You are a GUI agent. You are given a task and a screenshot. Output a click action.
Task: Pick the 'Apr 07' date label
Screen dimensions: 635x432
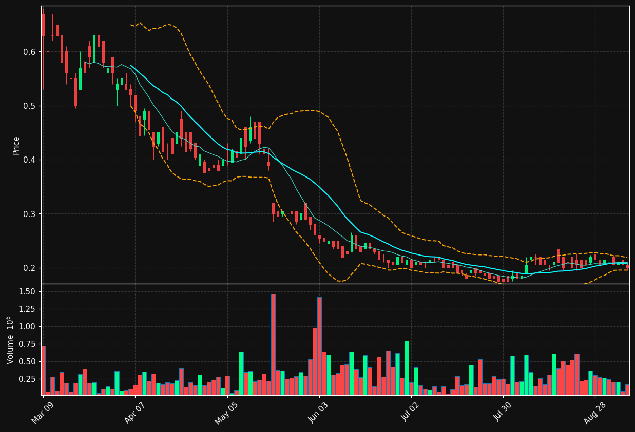point(134,413)
